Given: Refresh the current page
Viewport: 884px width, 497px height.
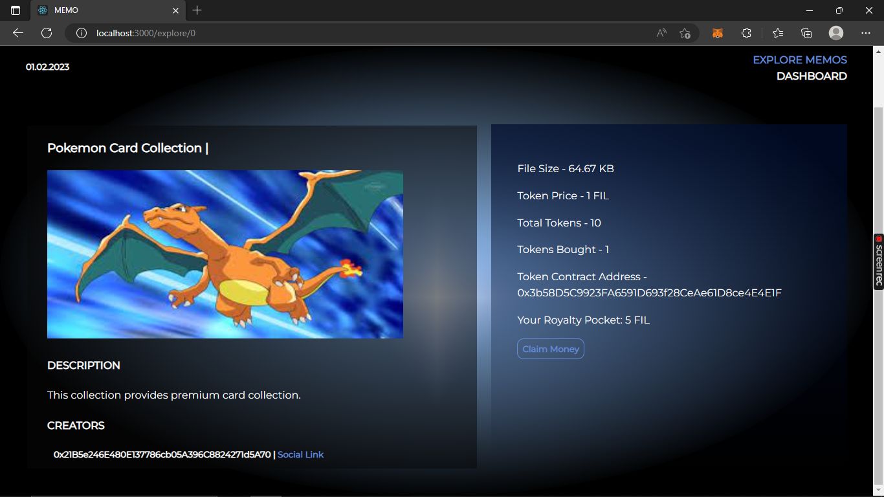Looking at the screenshot, I should 47,33.
